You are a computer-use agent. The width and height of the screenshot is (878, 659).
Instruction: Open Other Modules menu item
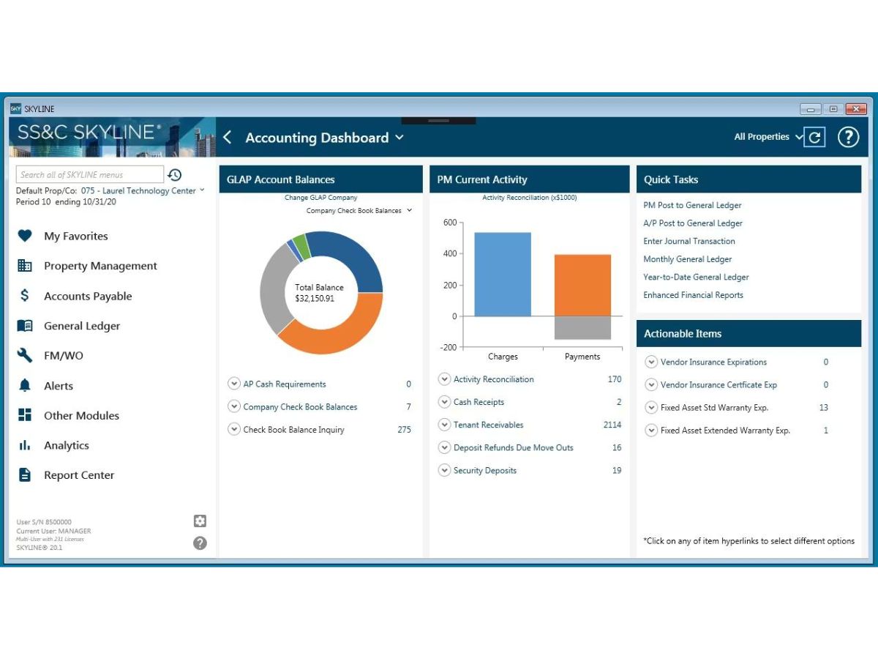coord(81,415)
